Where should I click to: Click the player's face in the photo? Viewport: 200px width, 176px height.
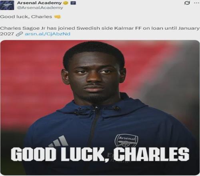tap(94, 76)
